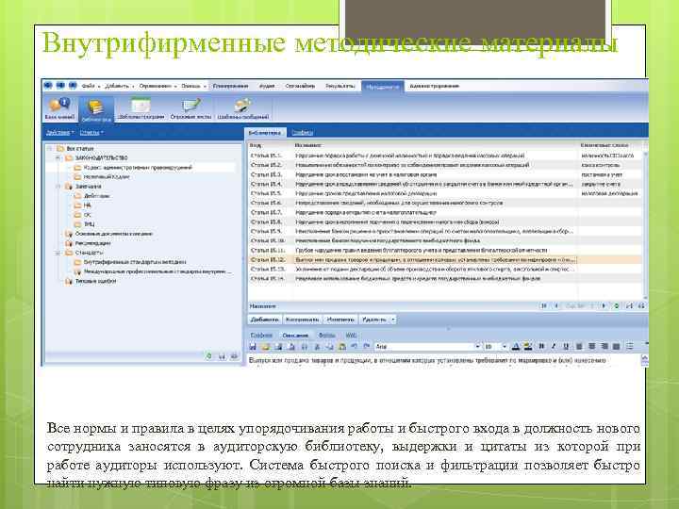The image size is (679, 509).
Task: Open the Статьи dropdown above the tree
Action: 91,133
